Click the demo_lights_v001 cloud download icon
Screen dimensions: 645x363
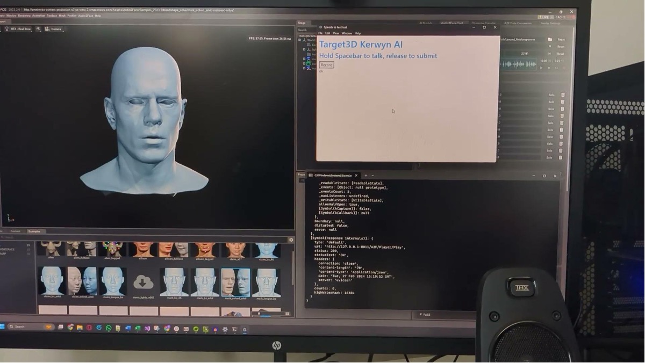tap(143, 281)
